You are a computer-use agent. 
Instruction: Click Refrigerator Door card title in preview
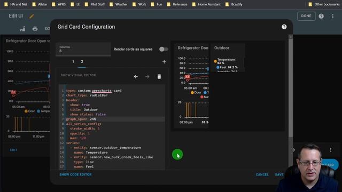point(193,48)
